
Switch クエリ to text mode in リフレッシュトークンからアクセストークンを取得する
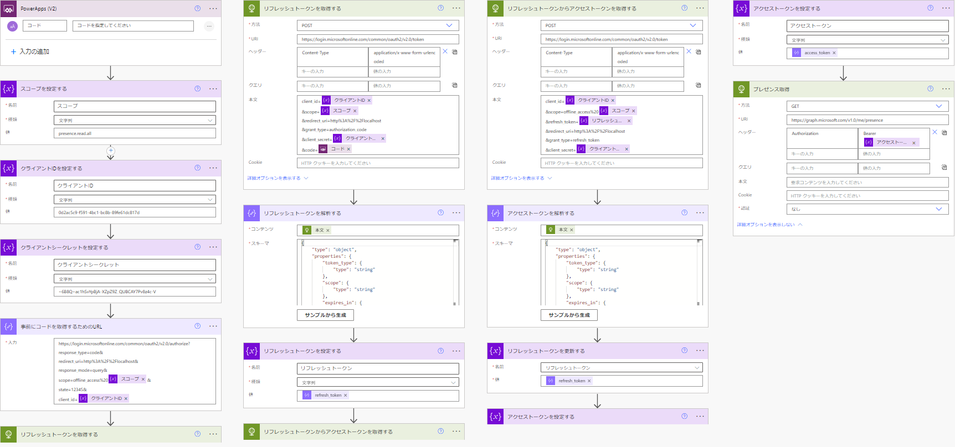click(699, 85)
